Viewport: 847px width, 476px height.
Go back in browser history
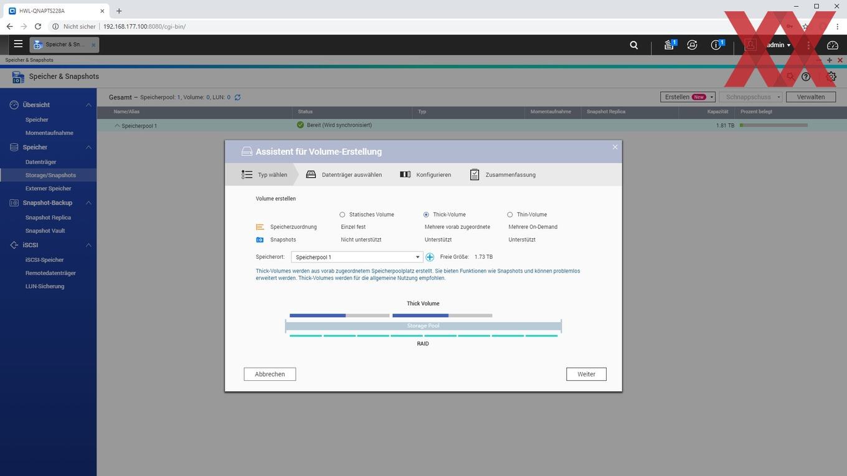(x=9, y=27)
